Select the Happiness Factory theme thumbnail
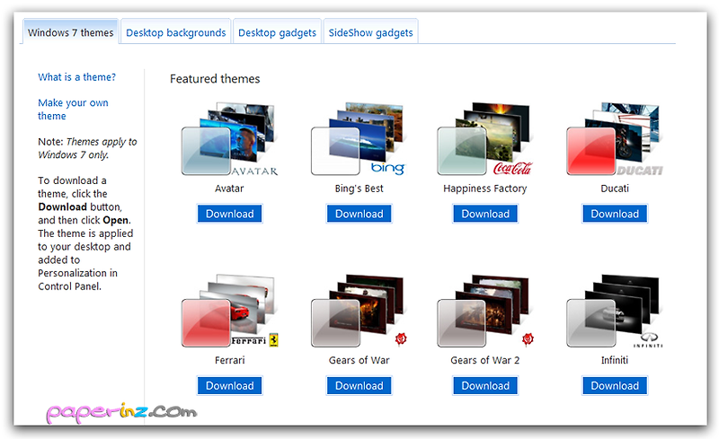The image size is (719, 439). 485,139
